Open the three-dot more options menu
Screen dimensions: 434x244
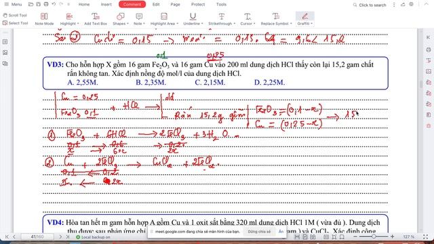tap(394, 5)
